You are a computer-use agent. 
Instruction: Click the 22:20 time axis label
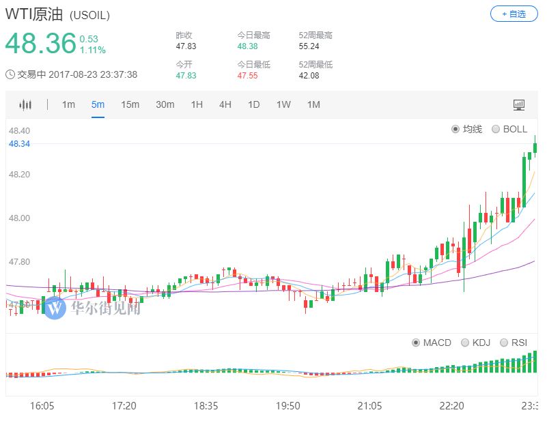(x=451, y=406)
